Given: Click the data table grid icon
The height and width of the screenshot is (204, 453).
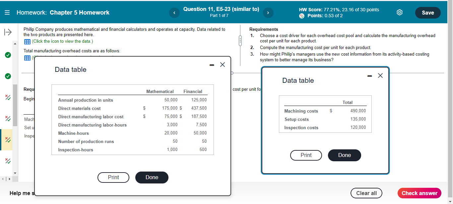Looking at the screenshot, I should (27, 41).
